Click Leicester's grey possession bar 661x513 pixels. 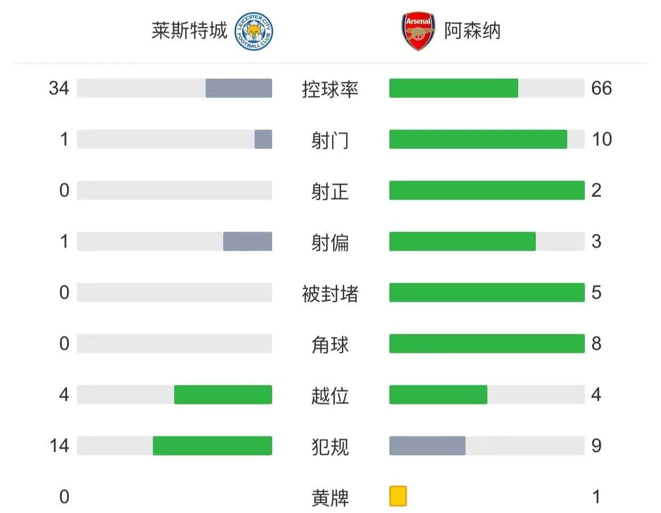pyautogui.click(x=239, y=88)
